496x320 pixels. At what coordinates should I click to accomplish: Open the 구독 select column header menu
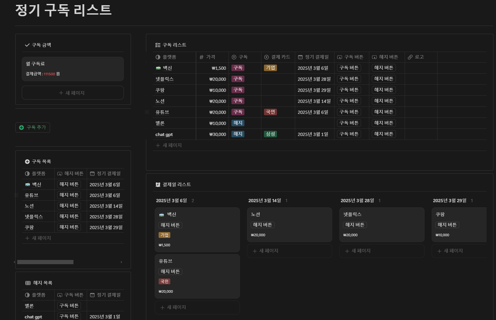tap(245, 57)
